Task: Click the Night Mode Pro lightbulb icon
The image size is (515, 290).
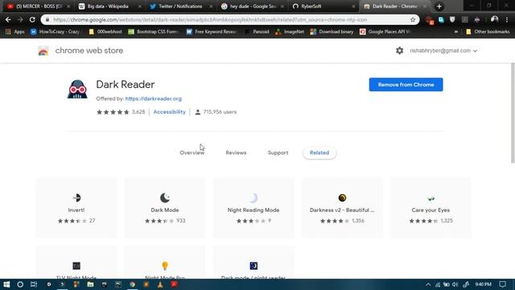Action: point(165,266)
